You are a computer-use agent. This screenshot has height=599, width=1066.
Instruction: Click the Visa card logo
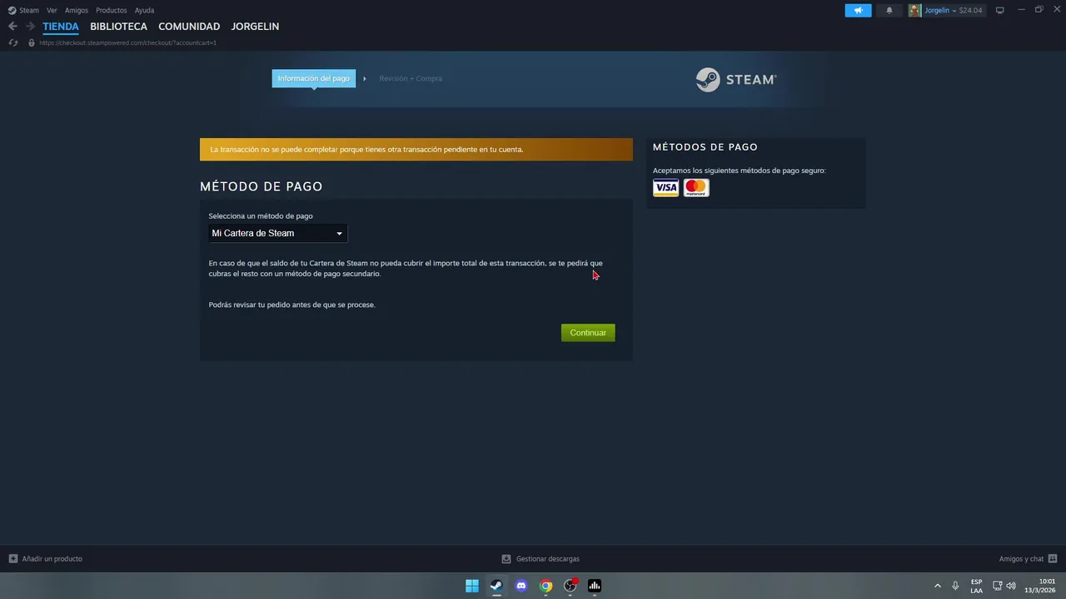[665, 188]
